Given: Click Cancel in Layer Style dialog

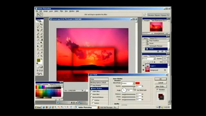Looking at the screenshot, I should 161,82.
